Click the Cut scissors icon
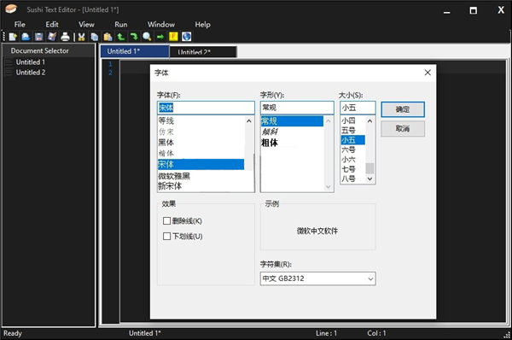 [81, 37]
